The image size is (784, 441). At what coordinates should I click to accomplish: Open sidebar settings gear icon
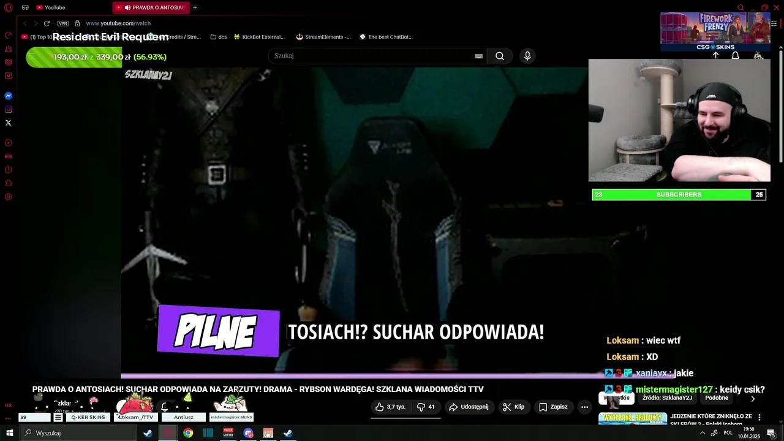[9, 197]
